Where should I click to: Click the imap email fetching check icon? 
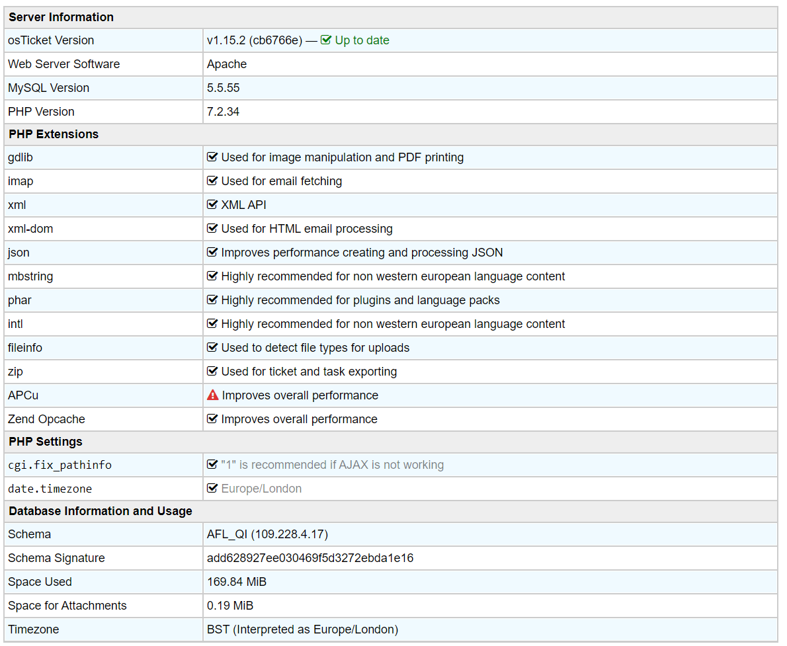tap(212, 181)
